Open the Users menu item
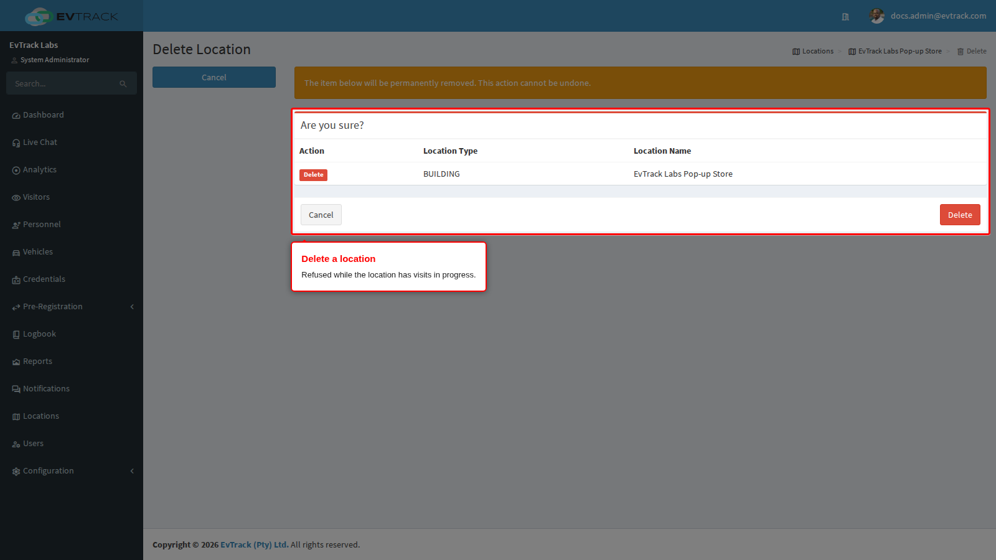This screenshot has width=996, height=560. pyautogui.click(x=72, y=444)
